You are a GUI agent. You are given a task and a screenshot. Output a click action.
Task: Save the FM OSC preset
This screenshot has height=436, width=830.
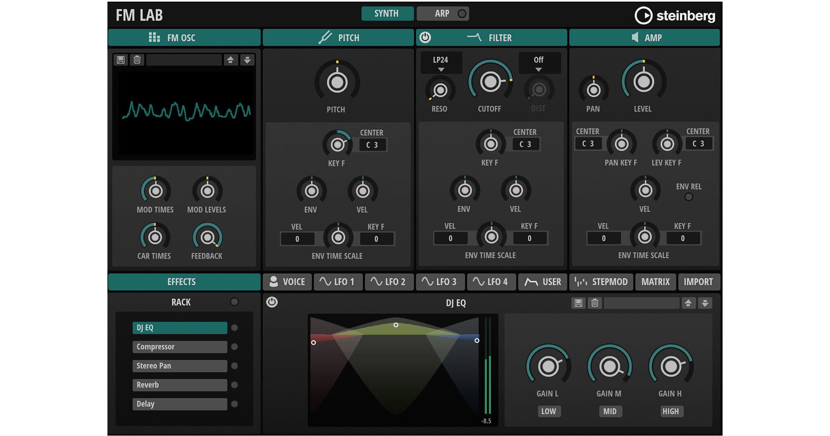coord(121,60)
